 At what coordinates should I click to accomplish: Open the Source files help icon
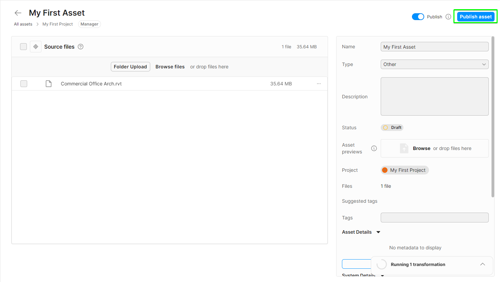80,47
